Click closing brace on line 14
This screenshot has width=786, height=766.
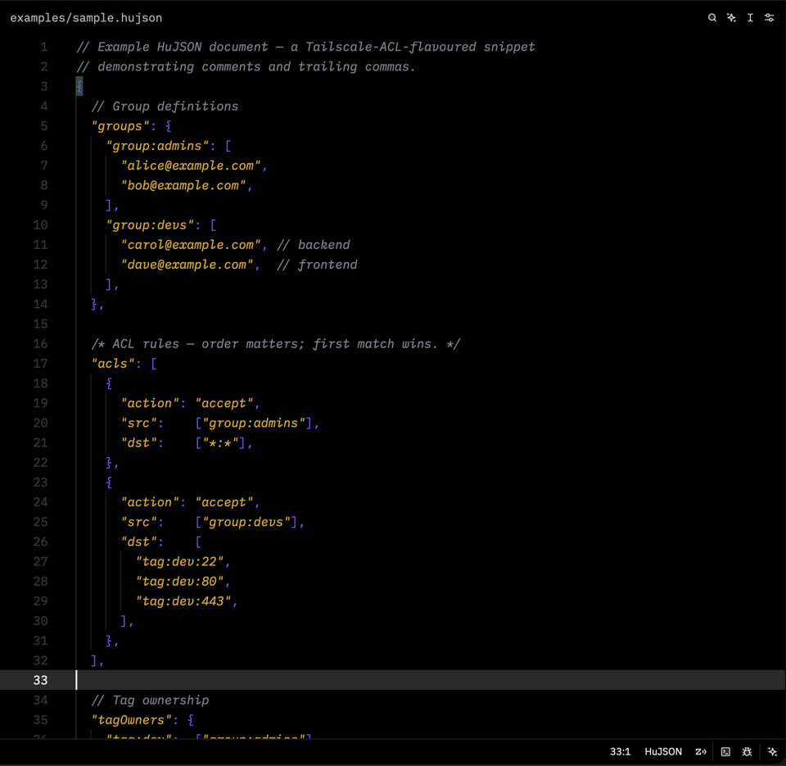(93, 305)
